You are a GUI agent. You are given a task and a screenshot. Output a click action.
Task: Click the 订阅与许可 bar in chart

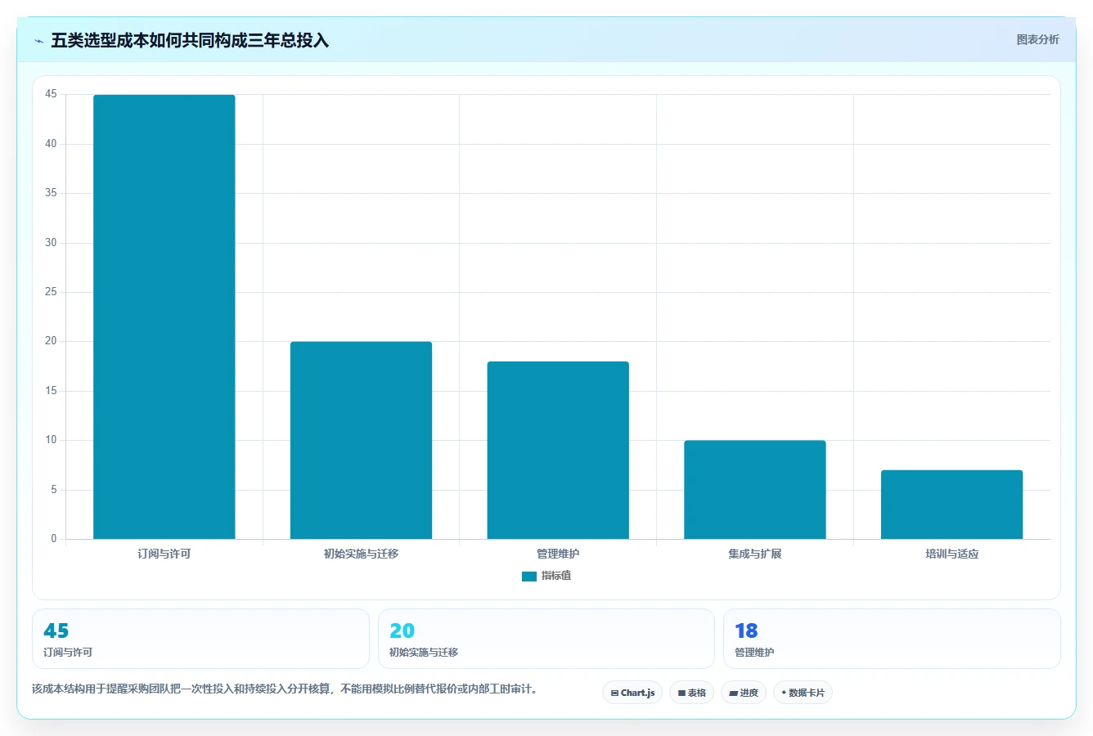(164, 316)
